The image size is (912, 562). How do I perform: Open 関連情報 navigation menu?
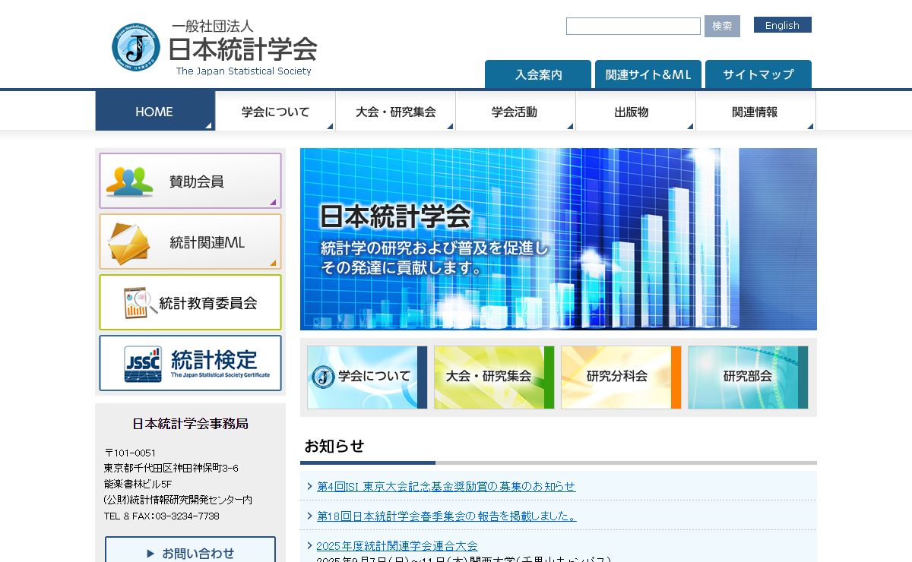pos(755,112)
